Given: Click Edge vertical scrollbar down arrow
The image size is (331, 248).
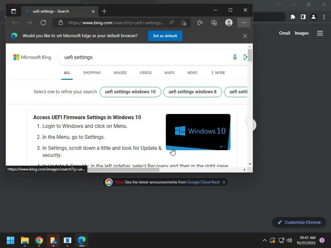Looking at the screenshot, I should [250, 164].
